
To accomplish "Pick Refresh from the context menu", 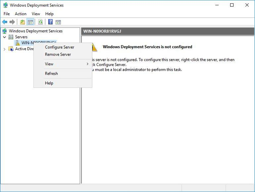I will [51, 74].
